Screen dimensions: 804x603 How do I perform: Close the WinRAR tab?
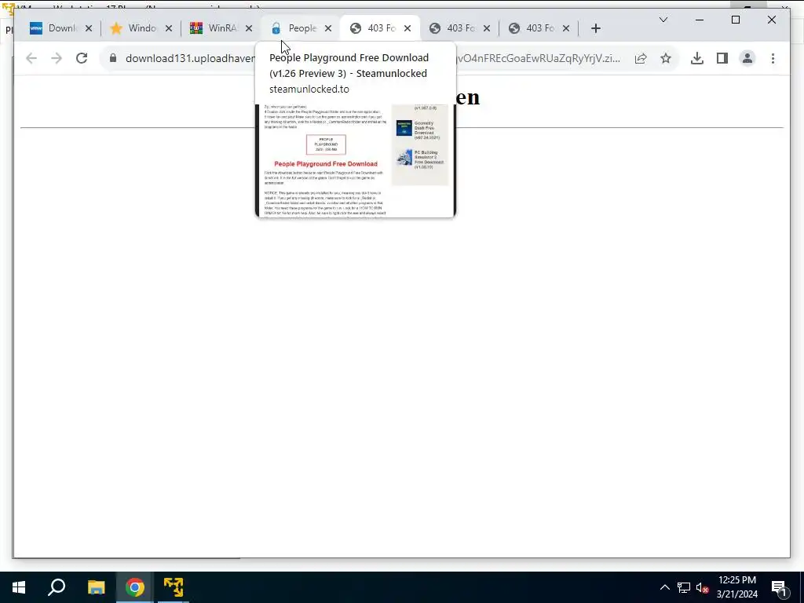(x=249, y=28)
